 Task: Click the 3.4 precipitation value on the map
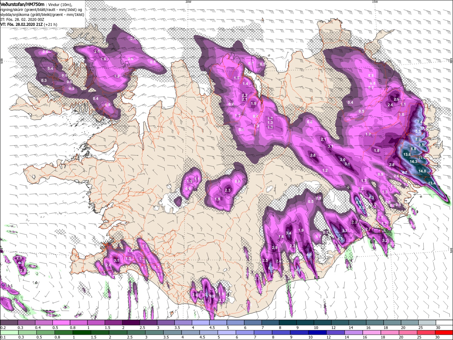[x=288, y=233]
